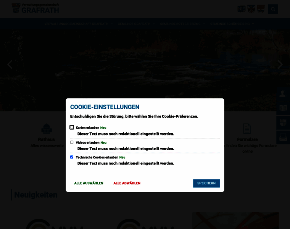Click the Grafrath logo in header
Screen dimensions: 290x229
coord(35,8)
